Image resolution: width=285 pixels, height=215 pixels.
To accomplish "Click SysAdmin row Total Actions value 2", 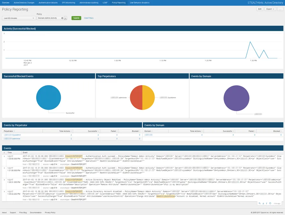I will [x=71, y=135].
